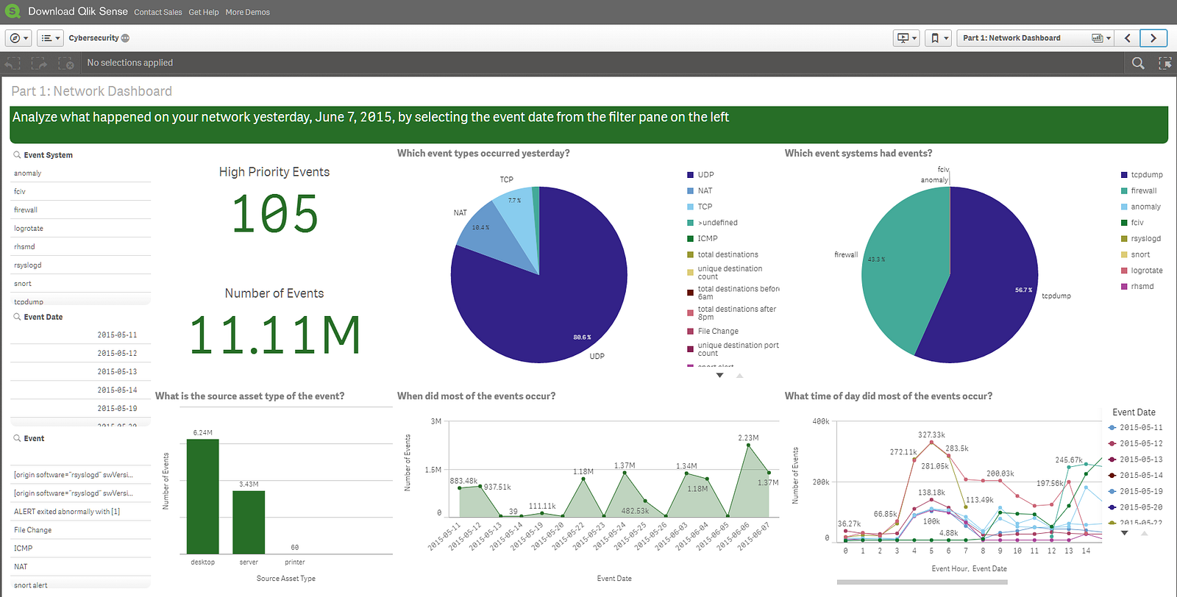Open the list view menu
The height and width of the screenshot is (597, 1177).
[x=50, y=38]
